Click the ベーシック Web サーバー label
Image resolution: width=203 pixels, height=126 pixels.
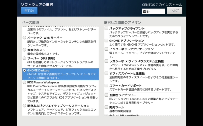(x=45, y=38)
